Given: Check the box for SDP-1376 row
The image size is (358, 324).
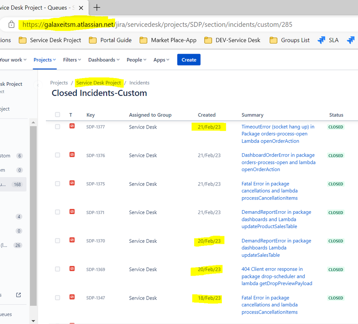Looking at the screenshot, I should tap(58, 155).
